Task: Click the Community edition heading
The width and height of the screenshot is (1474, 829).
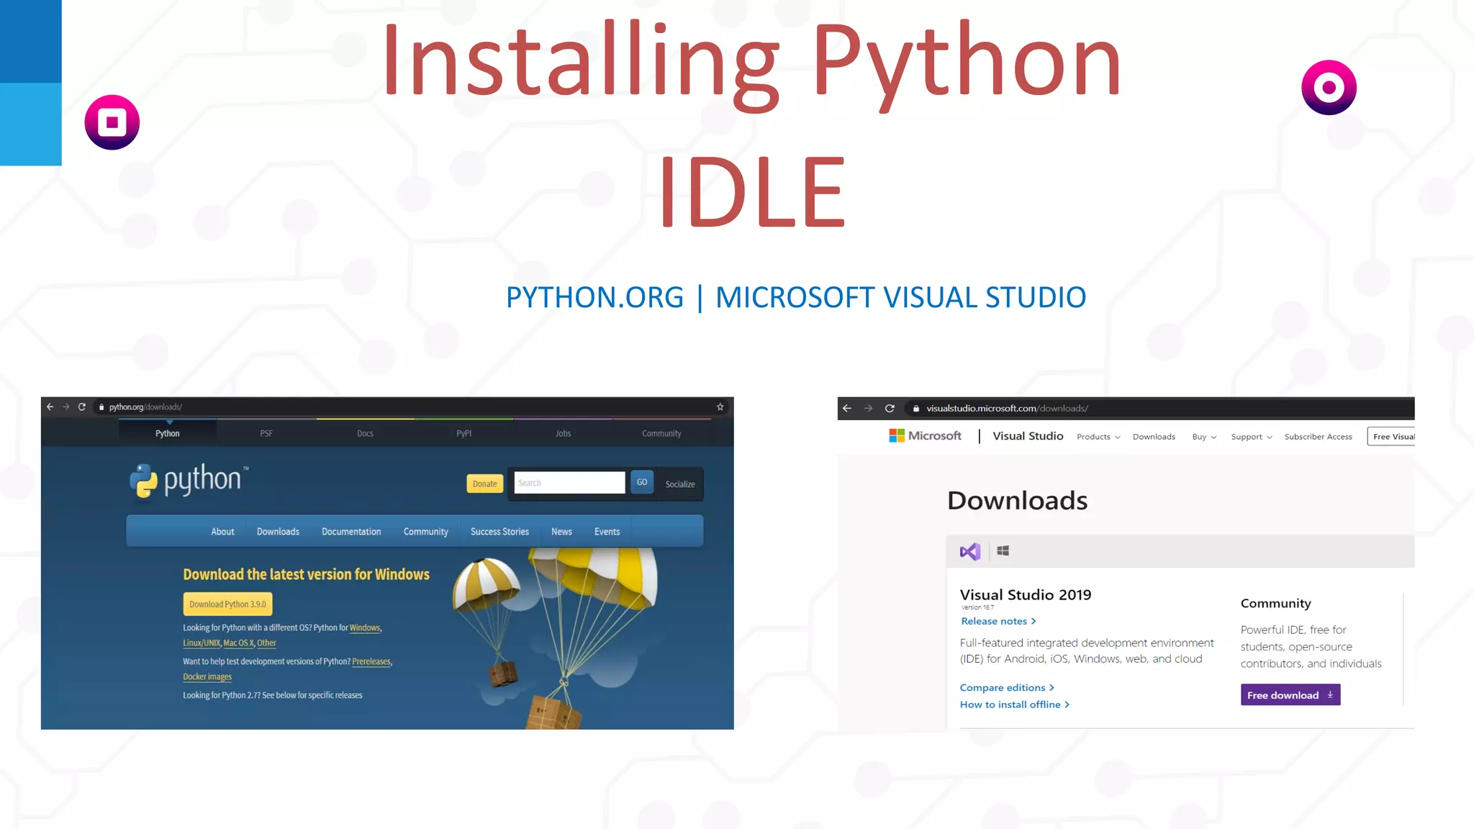Action: coord(1275,604)
